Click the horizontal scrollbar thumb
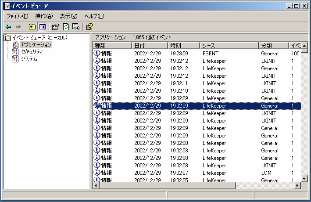The height and width of the screenshot is (202, 311). pos(168,186)
